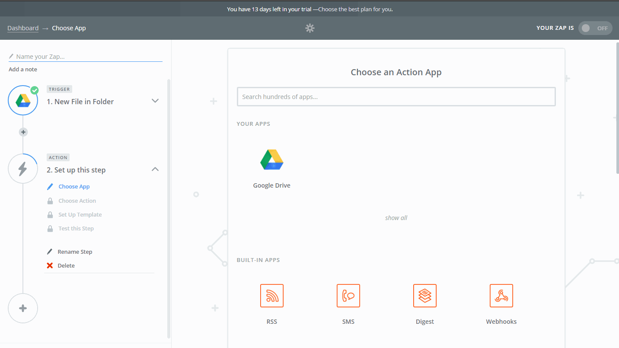Screen dimensions: 619x348
Task: Select the Digest built-in app icon
Action: coord(425,296)
